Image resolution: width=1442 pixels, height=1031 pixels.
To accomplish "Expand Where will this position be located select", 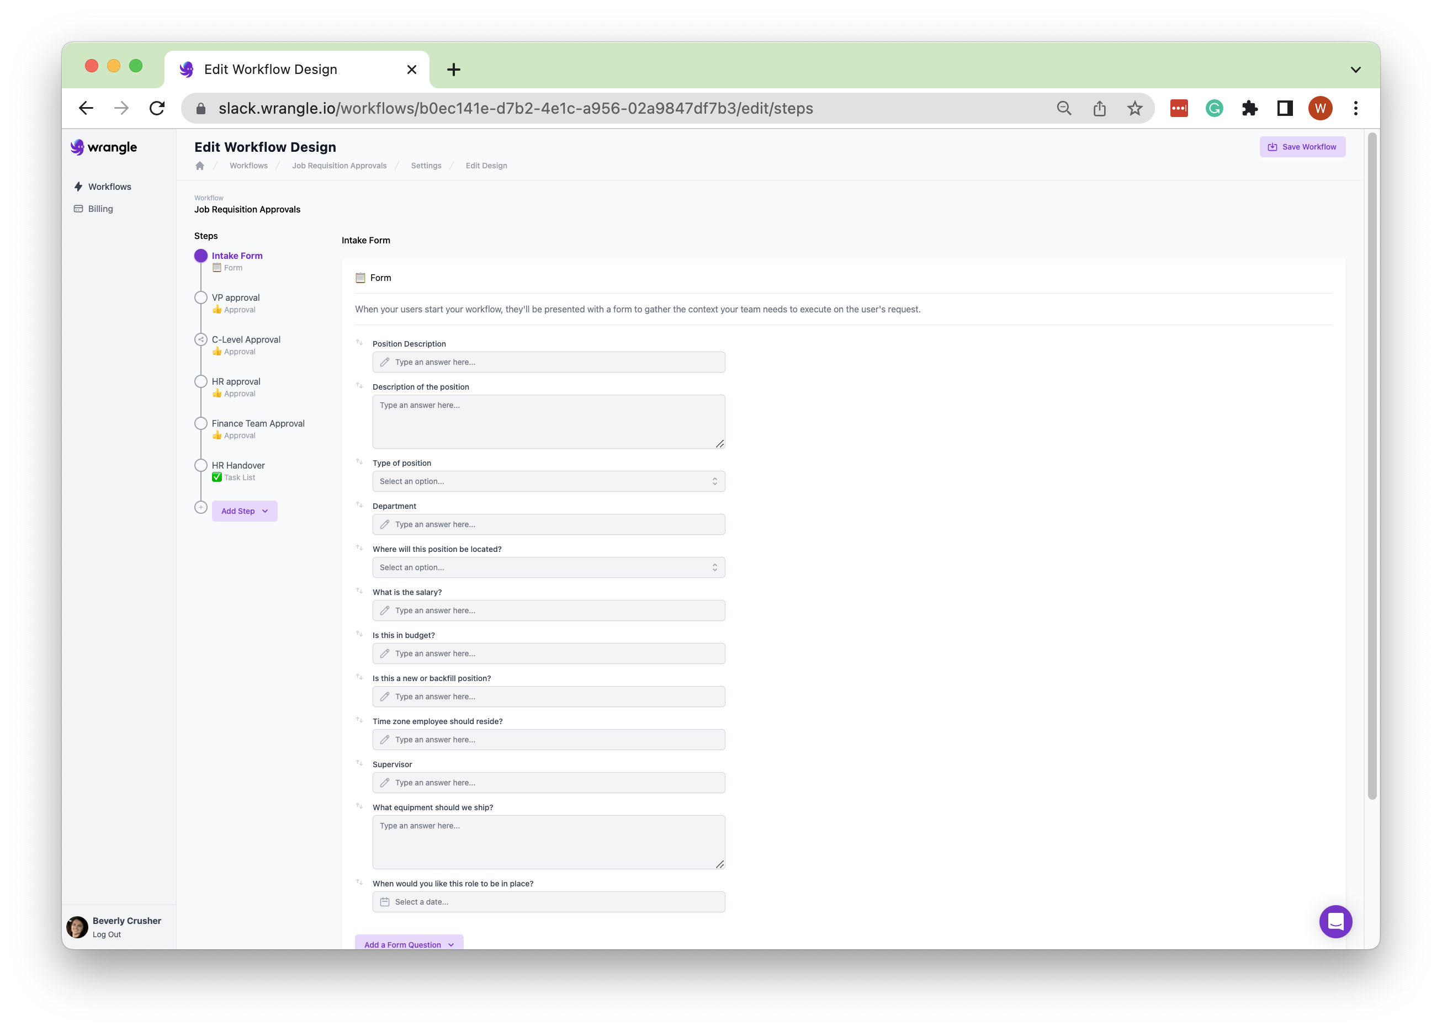I will 548,567.
